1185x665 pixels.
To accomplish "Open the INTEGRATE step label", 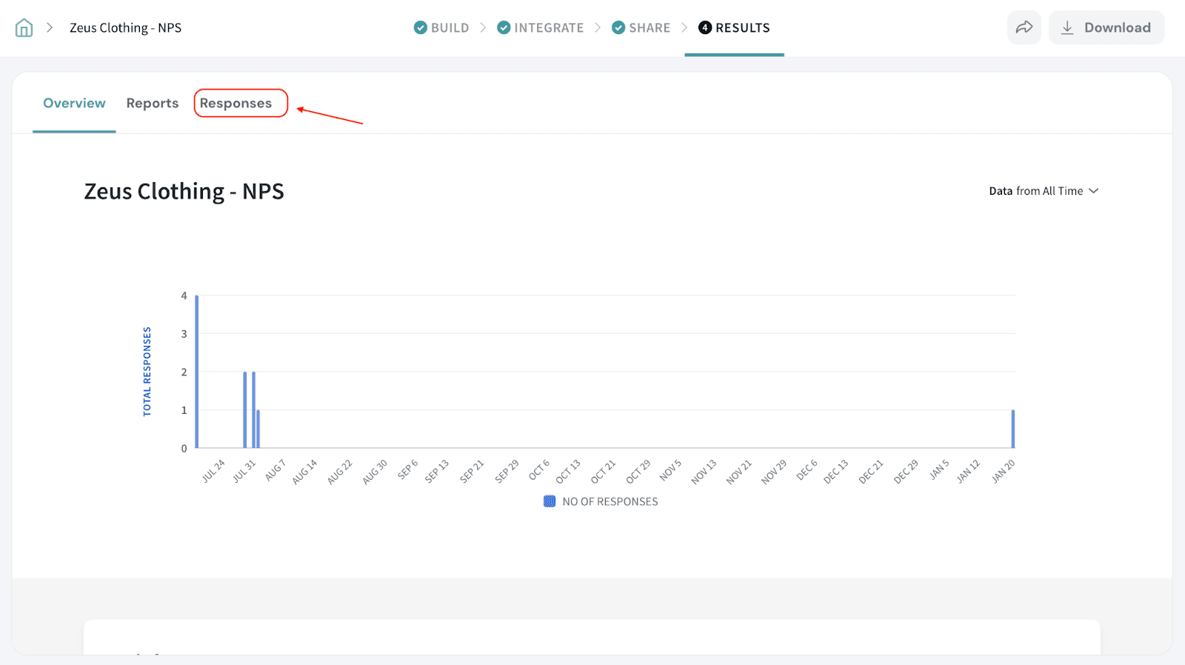I will coord(549,28).
